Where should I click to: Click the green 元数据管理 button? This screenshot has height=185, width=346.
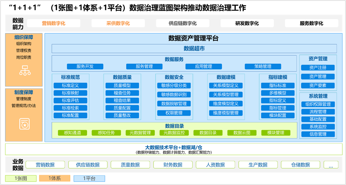[140, 133]
